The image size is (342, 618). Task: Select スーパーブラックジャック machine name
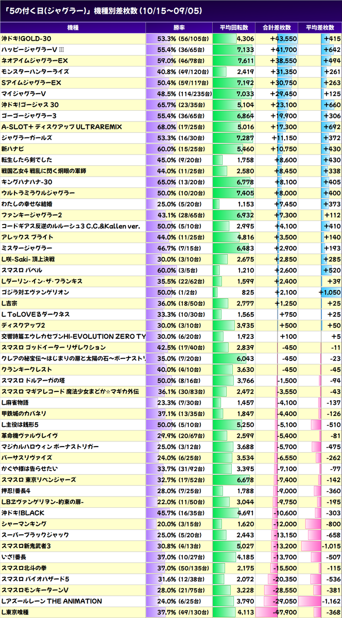[34, 535]
